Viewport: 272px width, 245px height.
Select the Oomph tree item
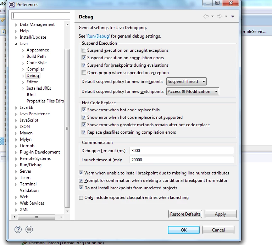(x=27, y=146)
